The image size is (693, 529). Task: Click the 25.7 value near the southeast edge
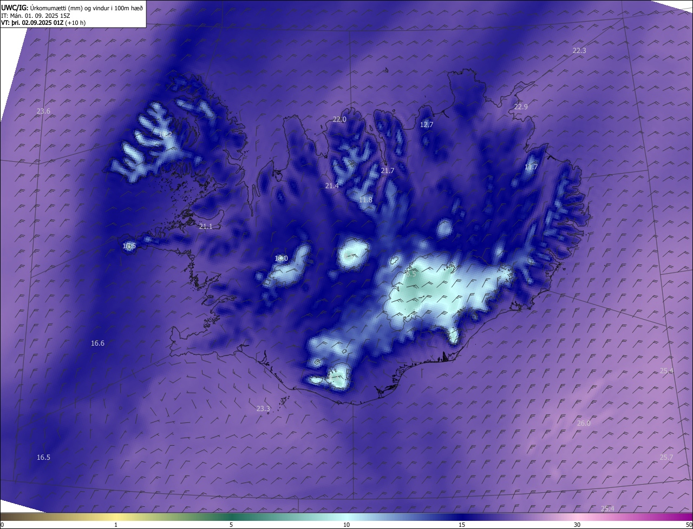pyautogui.click(x=666, y=458)
